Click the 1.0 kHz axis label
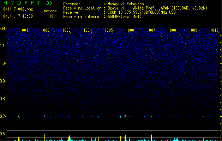Screen dimensions: 222x141 [x=3, y=63]
